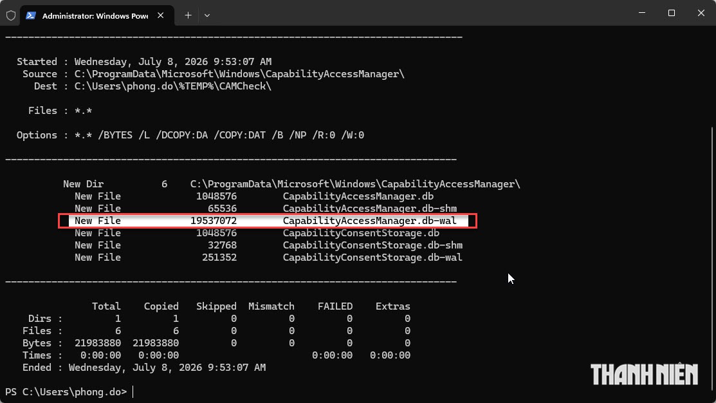Select CapabilityConsentStorage.db file name

click(x=361, y=233)
